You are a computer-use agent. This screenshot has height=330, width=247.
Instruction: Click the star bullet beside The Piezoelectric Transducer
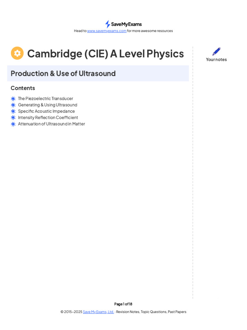click(x=13, y=99)
